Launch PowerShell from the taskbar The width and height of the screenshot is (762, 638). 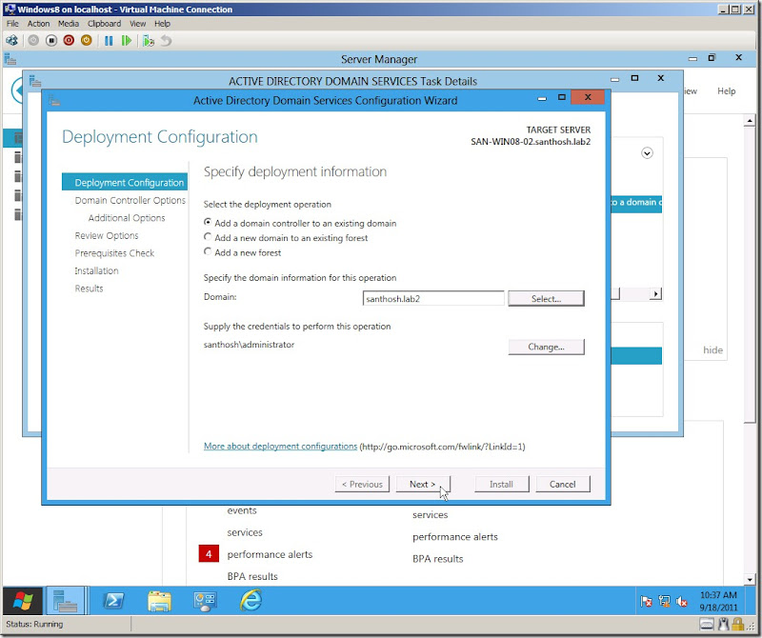coord(113,601)
